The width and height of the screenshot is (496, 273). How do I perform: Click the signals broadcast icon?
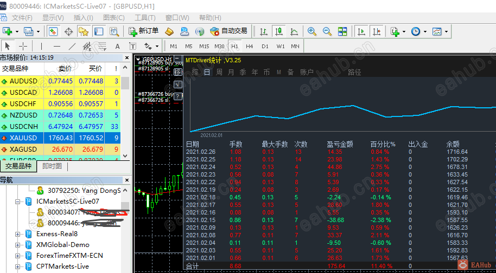[200, 31]
